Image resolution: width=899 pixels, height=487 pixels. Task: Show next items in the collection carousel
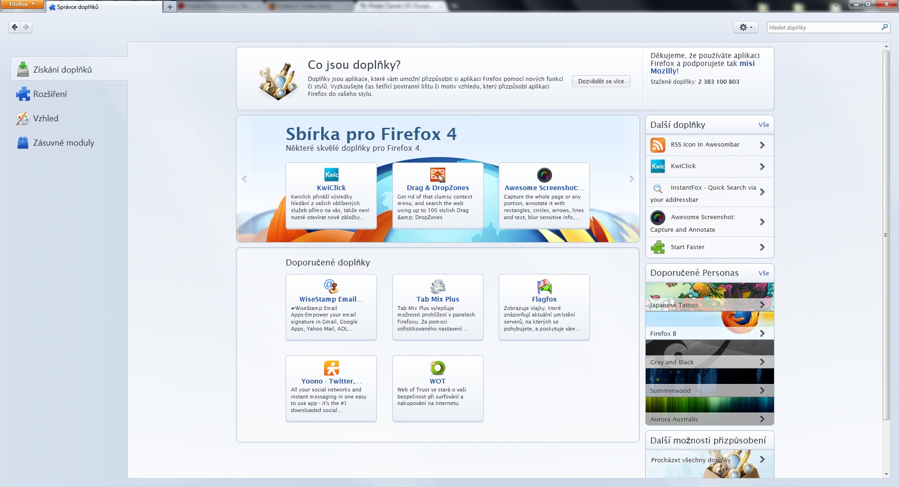(631, 179)
